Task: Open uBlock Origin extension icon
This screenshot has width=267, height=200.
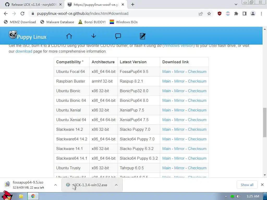Action: tap(220, 14)
